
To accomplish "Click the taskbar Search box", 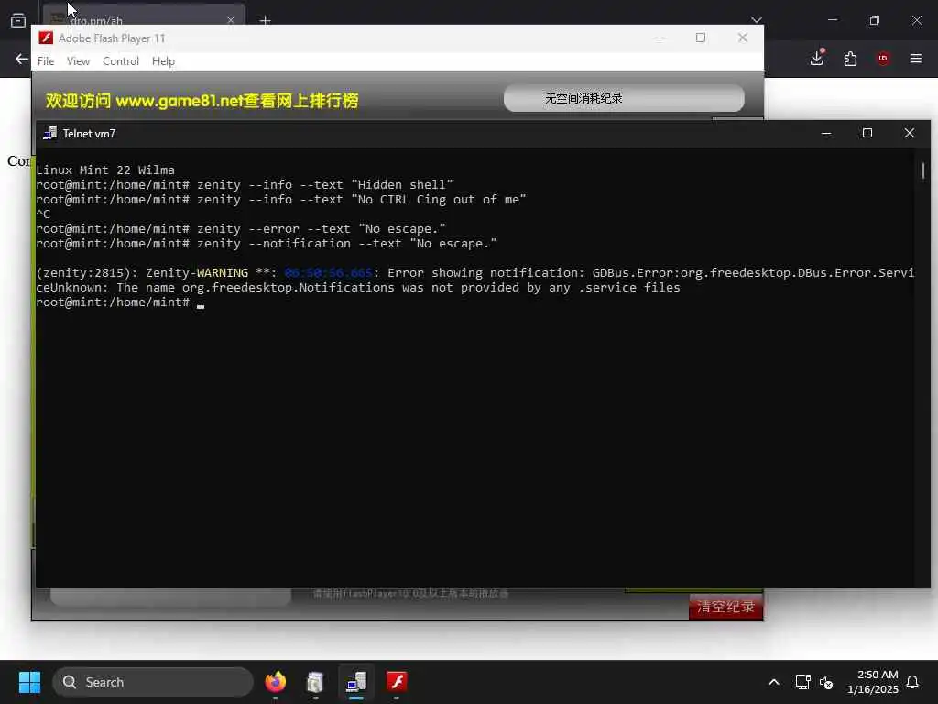I will (x=153, y=682).
